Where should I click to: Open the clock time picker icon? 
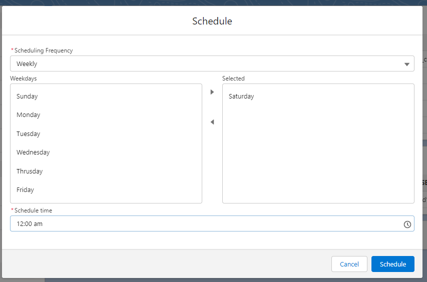click(407, 224)
